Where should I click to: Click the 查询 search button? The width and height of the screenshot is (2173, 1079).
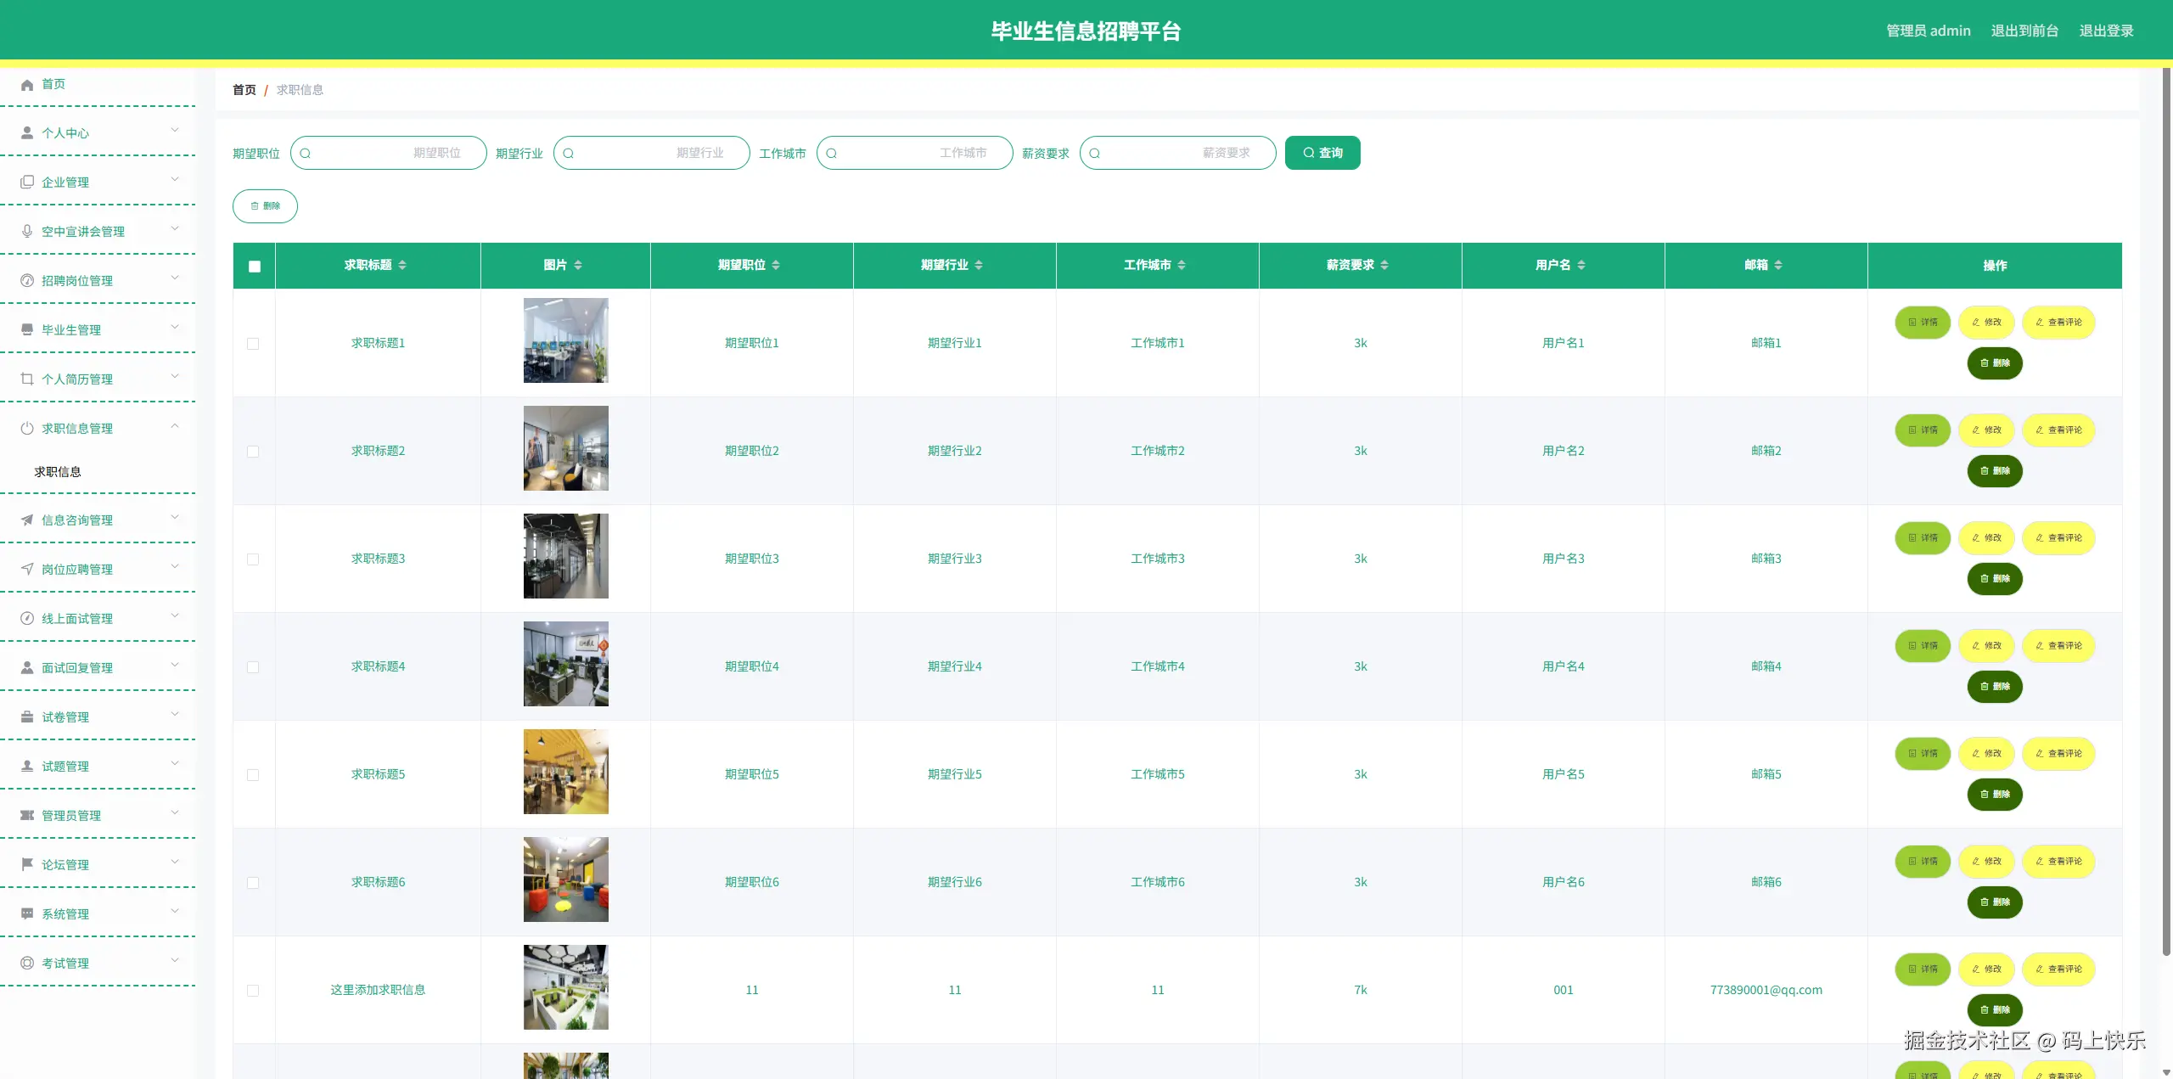point(1322,153)
